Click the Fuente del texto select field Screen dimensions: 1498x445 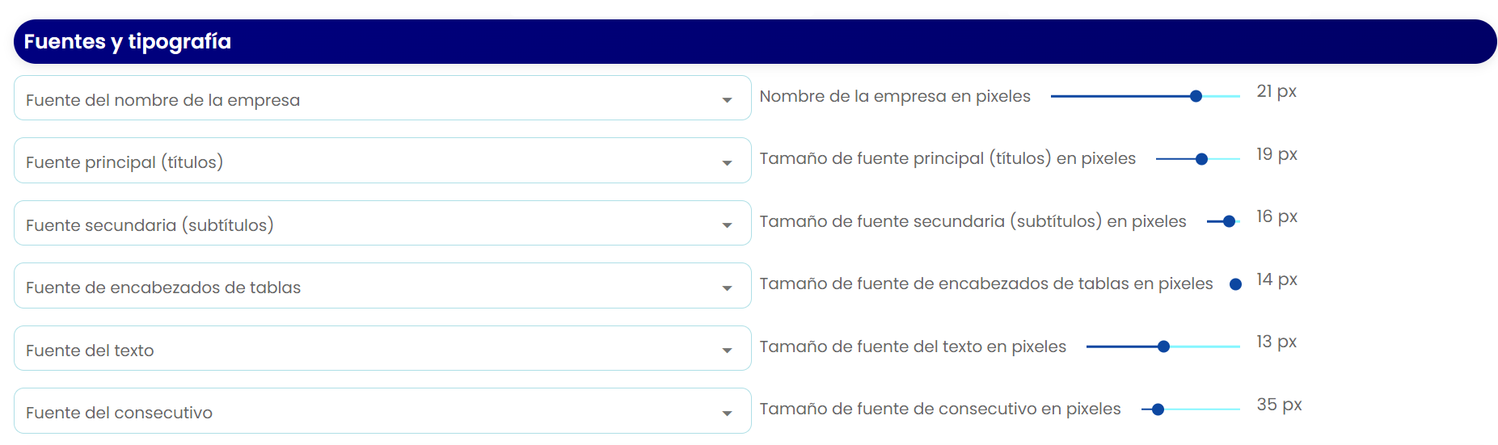click(x=382, y=349)
